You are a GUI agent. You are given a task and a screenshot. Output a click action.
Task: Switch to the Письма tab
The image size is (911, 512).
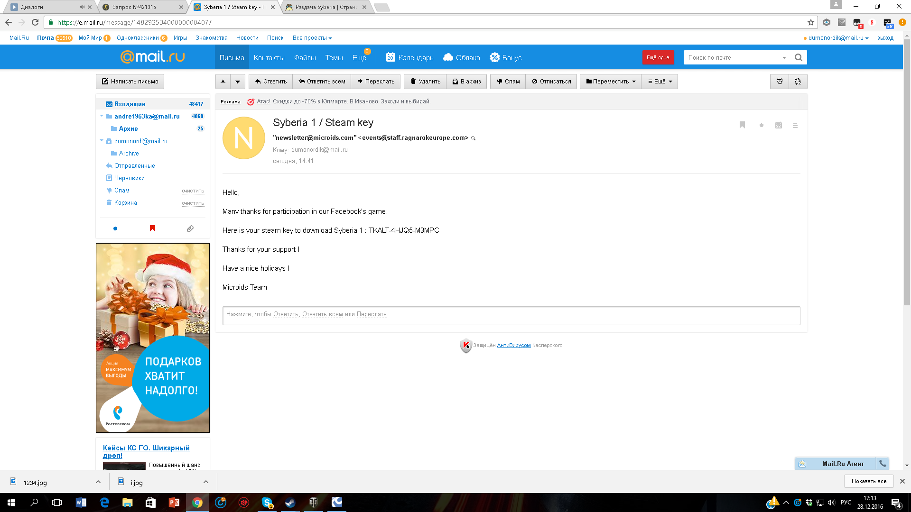click(232, 57)
